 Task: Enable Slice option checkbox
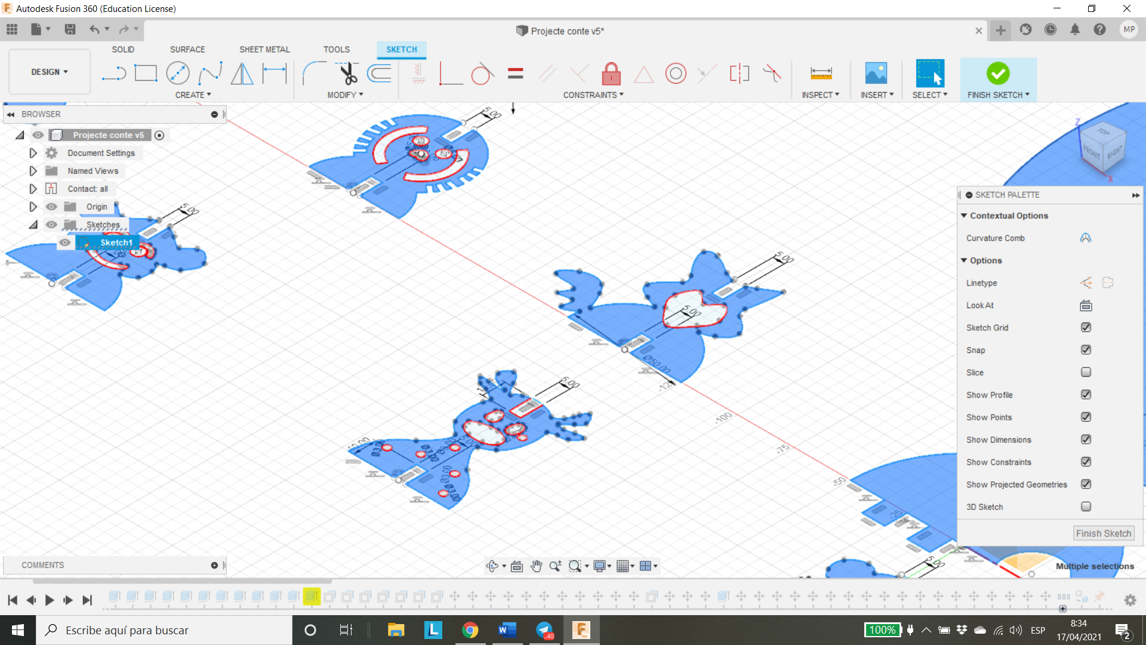[x=1086, y=371]
